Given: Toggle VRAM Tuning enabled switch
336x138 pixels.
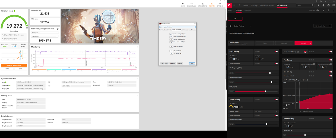Looking at the screenshot, I should [276, 100].
